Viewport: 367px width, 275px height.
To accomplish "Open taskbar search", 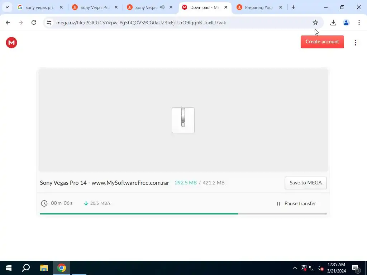I will point(26,268).
